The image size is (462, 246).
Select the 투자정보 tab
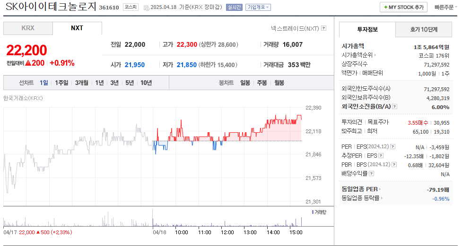(367, 29)
